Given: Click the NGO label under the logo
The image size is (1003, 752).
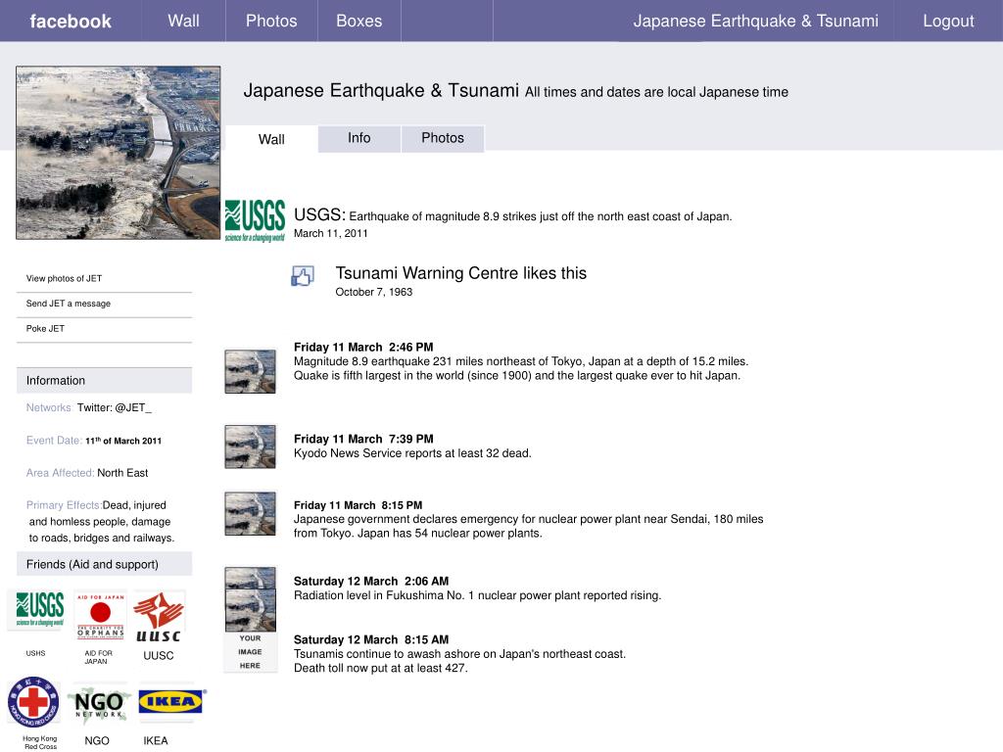Looking at the screenshot, I should click(x=97, y=740).
